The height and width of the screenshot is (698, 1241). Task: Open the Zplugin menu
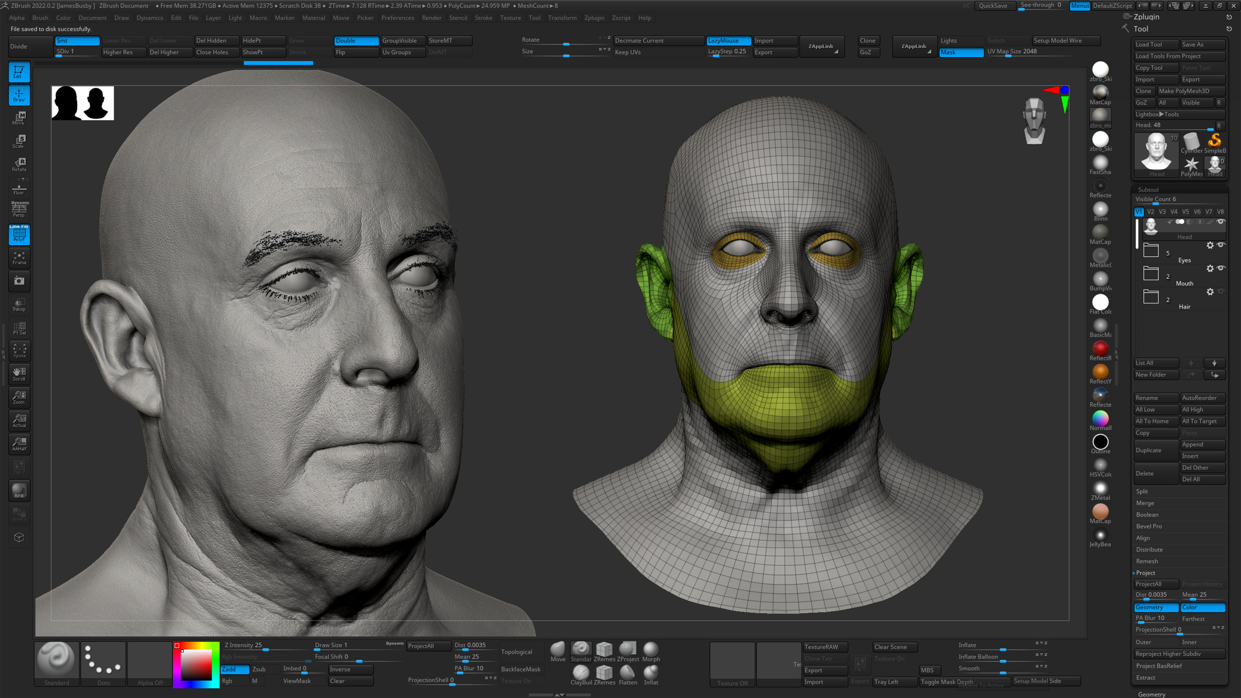(x=594, y=18)
